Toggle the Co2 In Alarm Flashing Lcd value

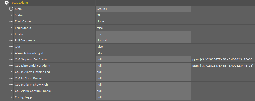[x=143, y=72]
